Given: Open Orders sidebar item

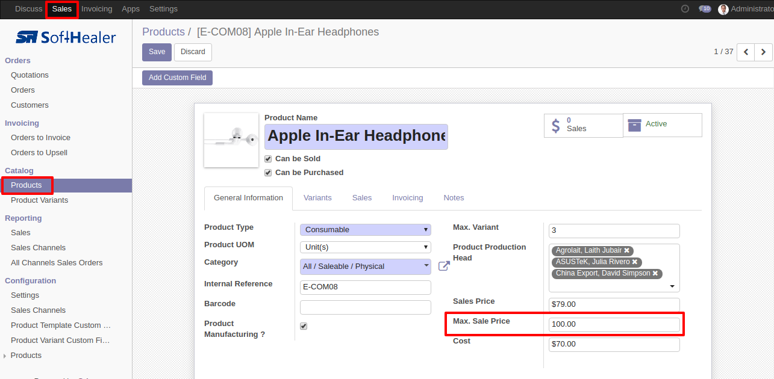Looking at the screenshot, I should pyautogui.click(x=23, y=90).
